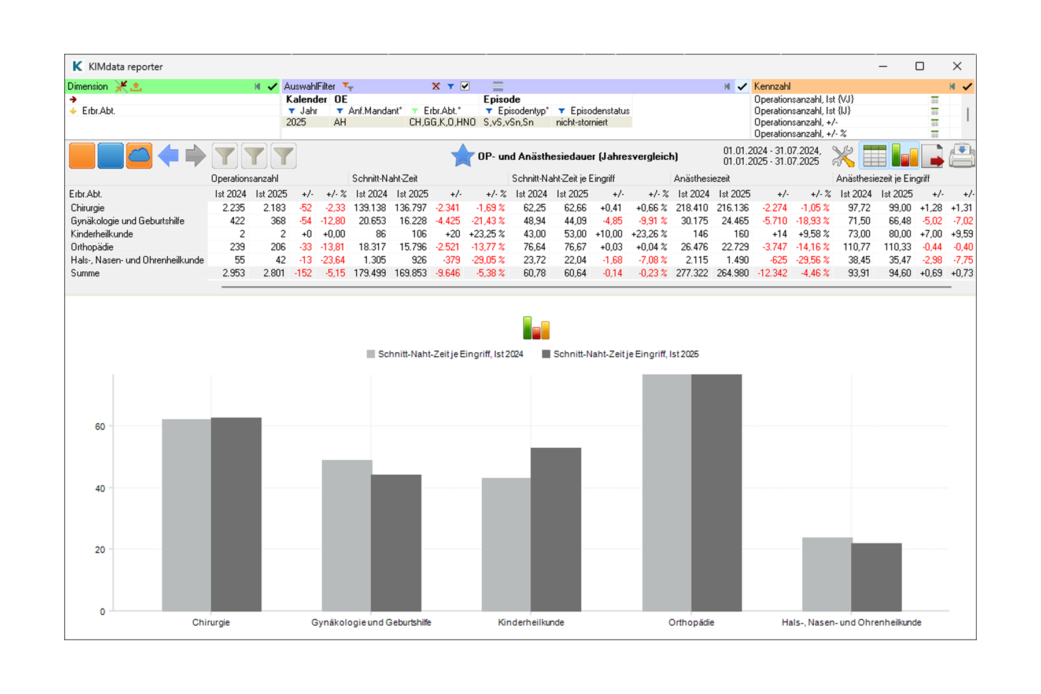The image size is (1041, 694).
Task: Click the Chirurgie row label
Action: (x=88, y=208)
